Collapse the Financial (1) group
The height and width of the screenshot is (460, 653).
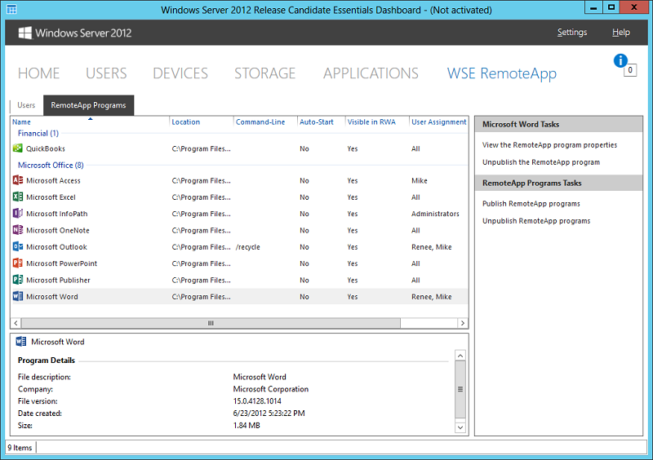(38, 133)
